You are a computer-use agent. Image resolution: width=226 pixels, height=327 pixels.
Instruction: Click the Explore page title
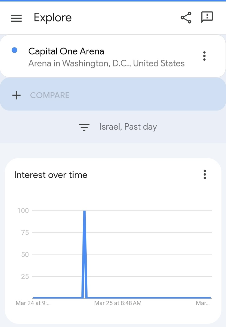tap(53, 18)
